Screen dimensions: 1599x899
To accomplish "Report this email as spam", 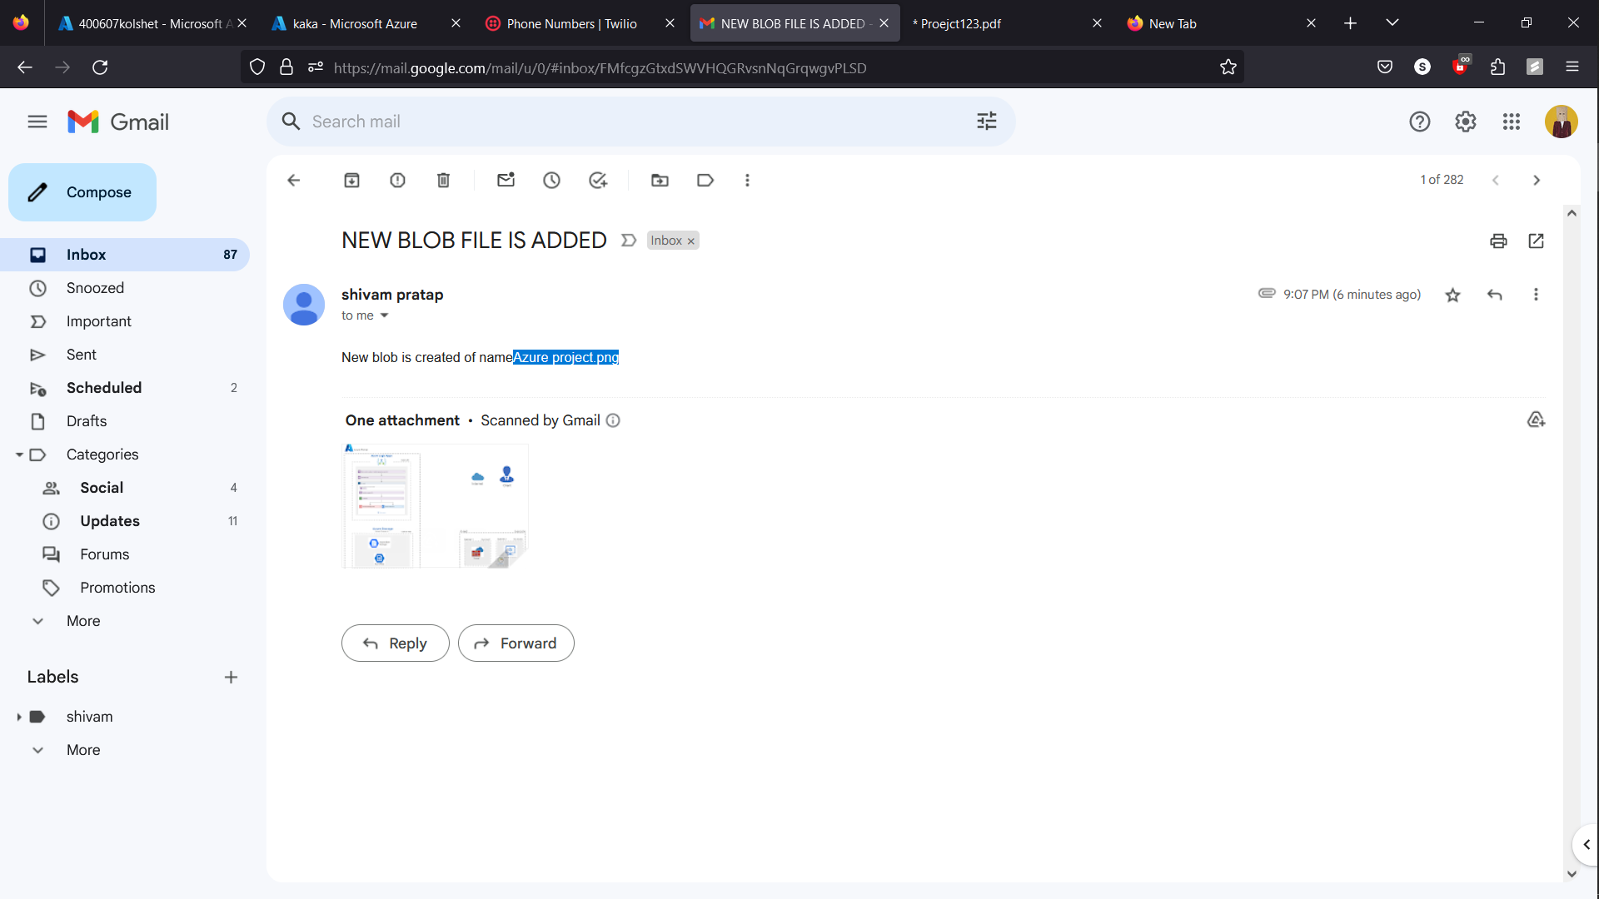I will tap(397, 180).
